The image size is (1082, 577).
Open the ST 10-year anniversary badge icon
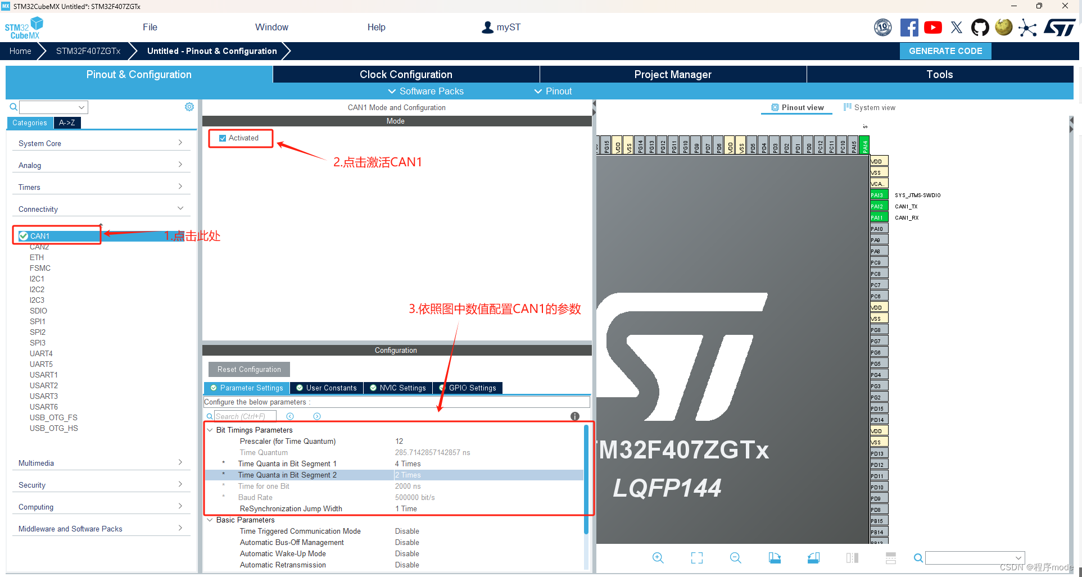click(x=883, y=27)
